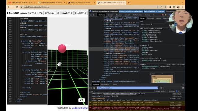Open a new browser tab with plus
198x111 pixels.
pyautogui.click(x=129, y=3)
